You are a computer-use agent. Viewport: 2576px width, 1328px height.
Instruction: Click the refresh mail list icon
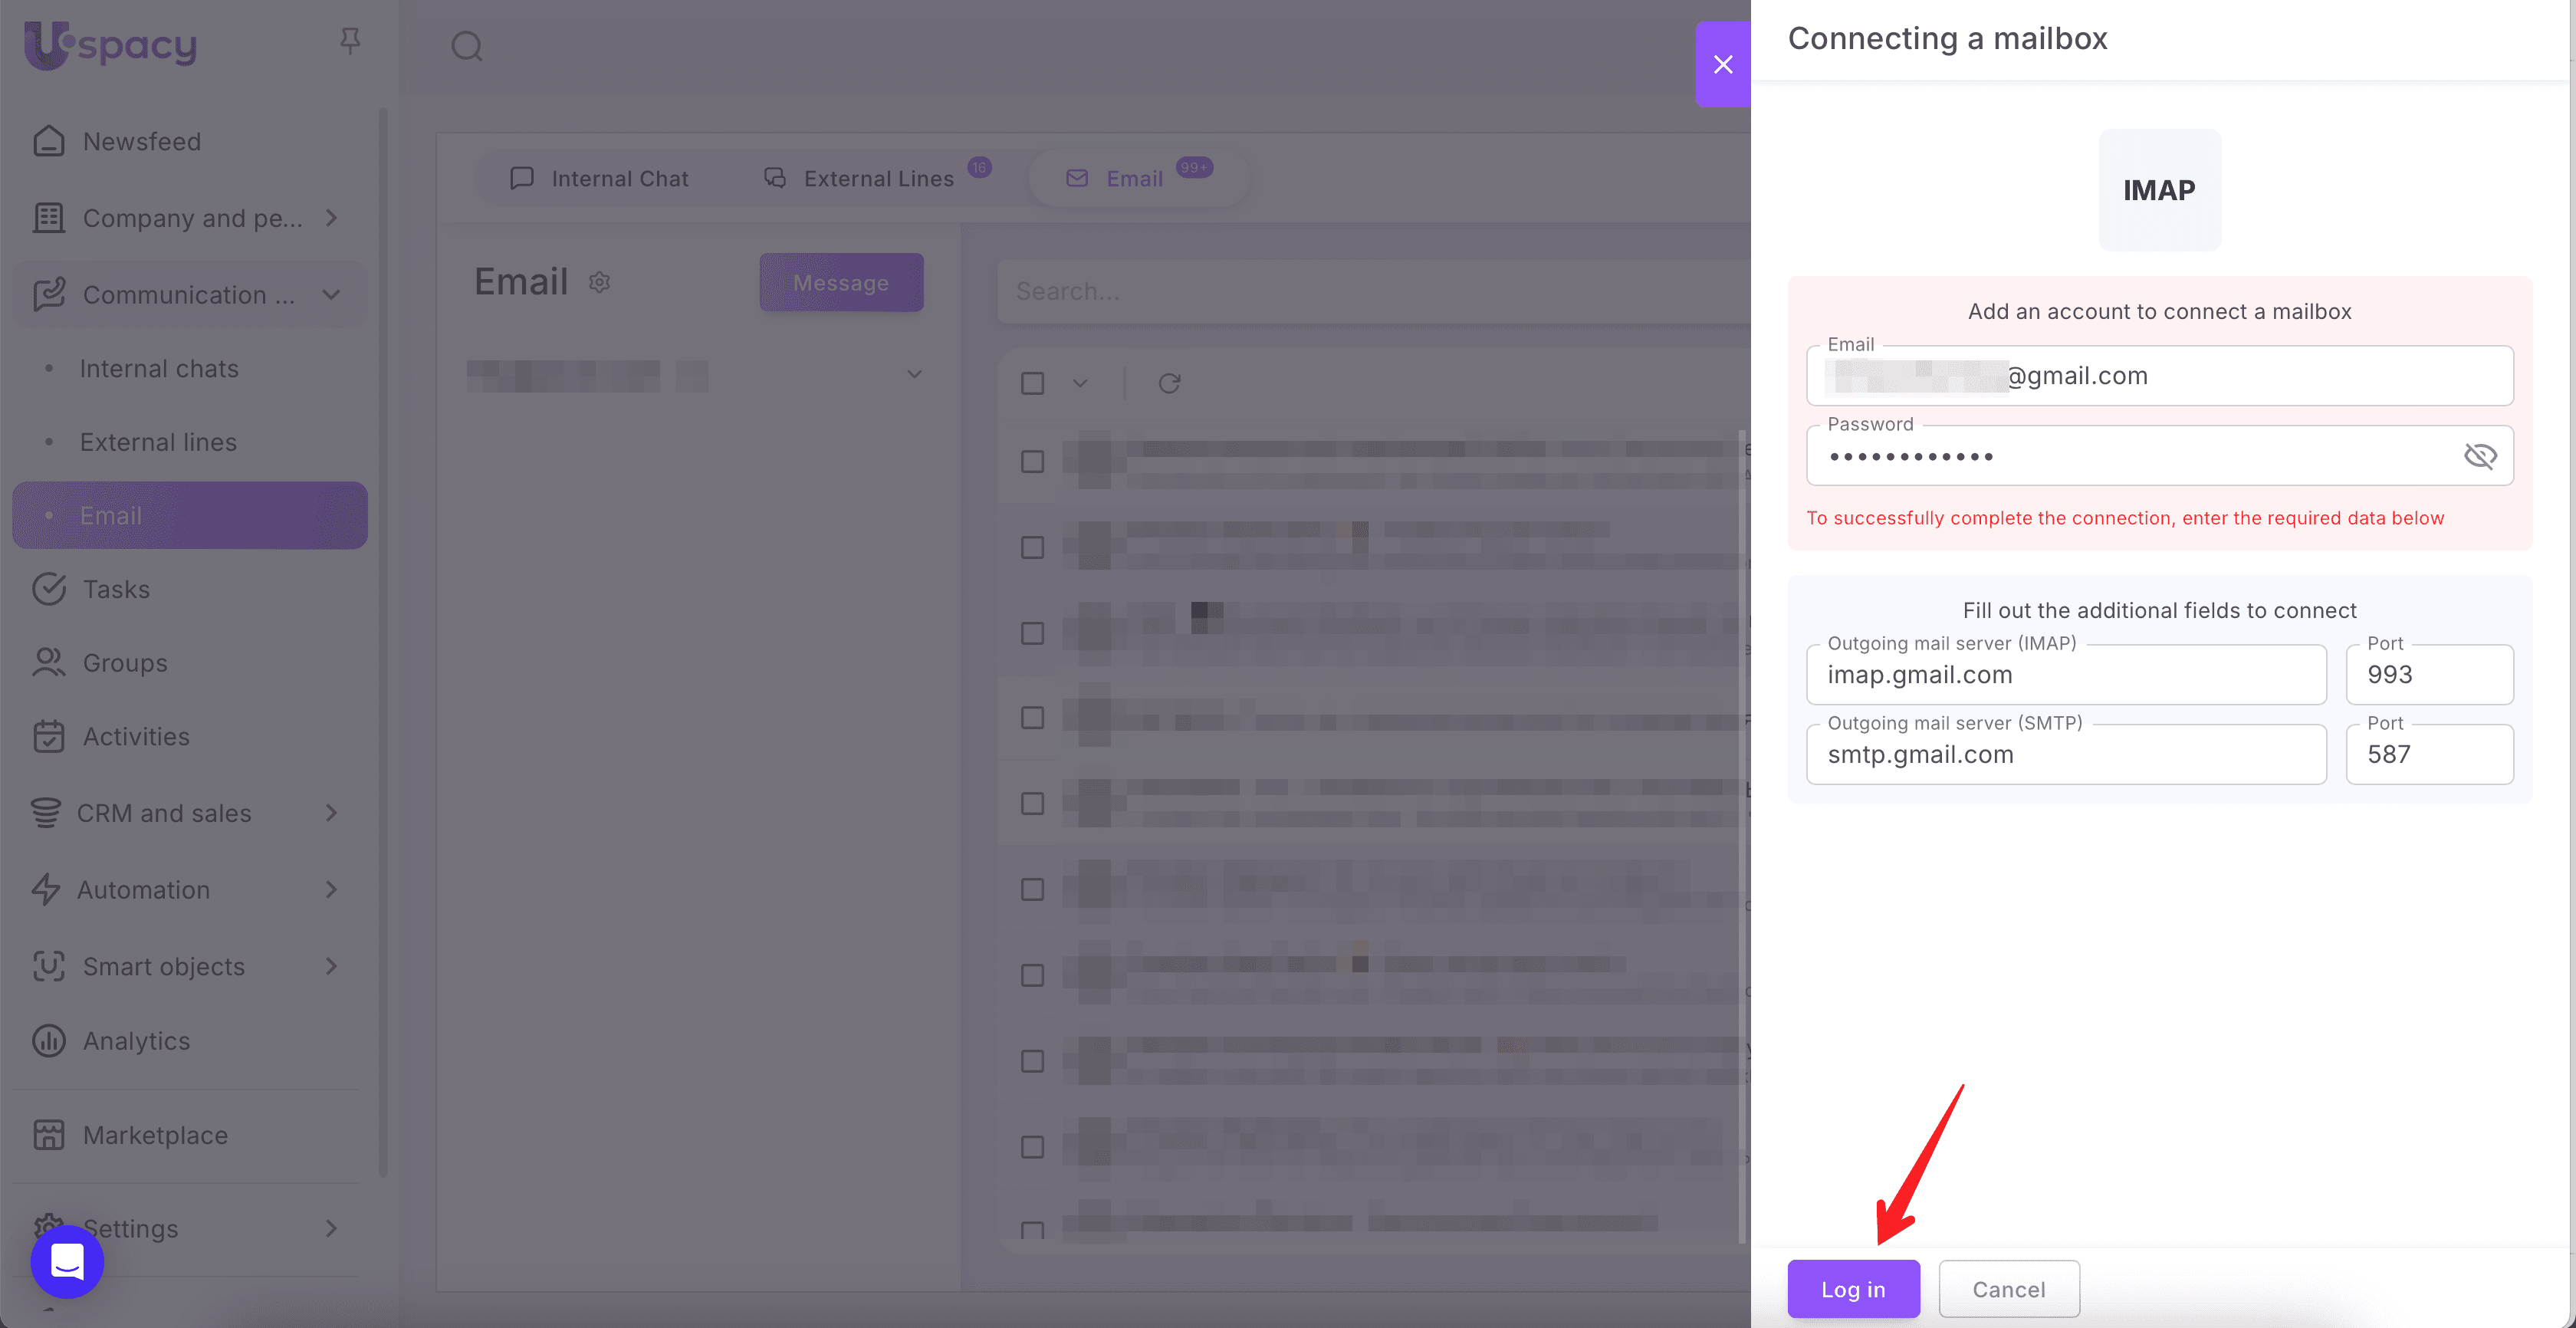tap(1169, 383)
